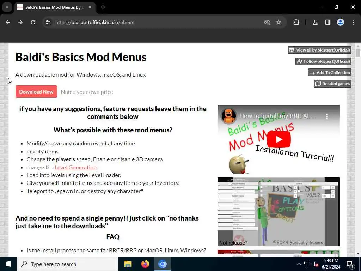
Task: Click the address bar URL
Action: click(95, 22)
